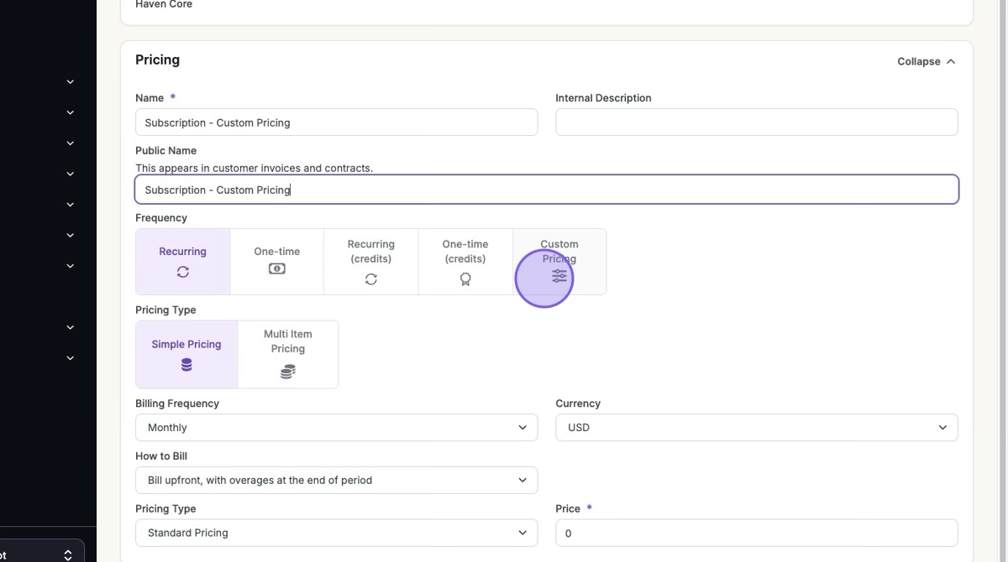The width and height of the screenshot is (1008, 562).
Task: Click the Simple Pricing coin stack icon
Action: 186,365
